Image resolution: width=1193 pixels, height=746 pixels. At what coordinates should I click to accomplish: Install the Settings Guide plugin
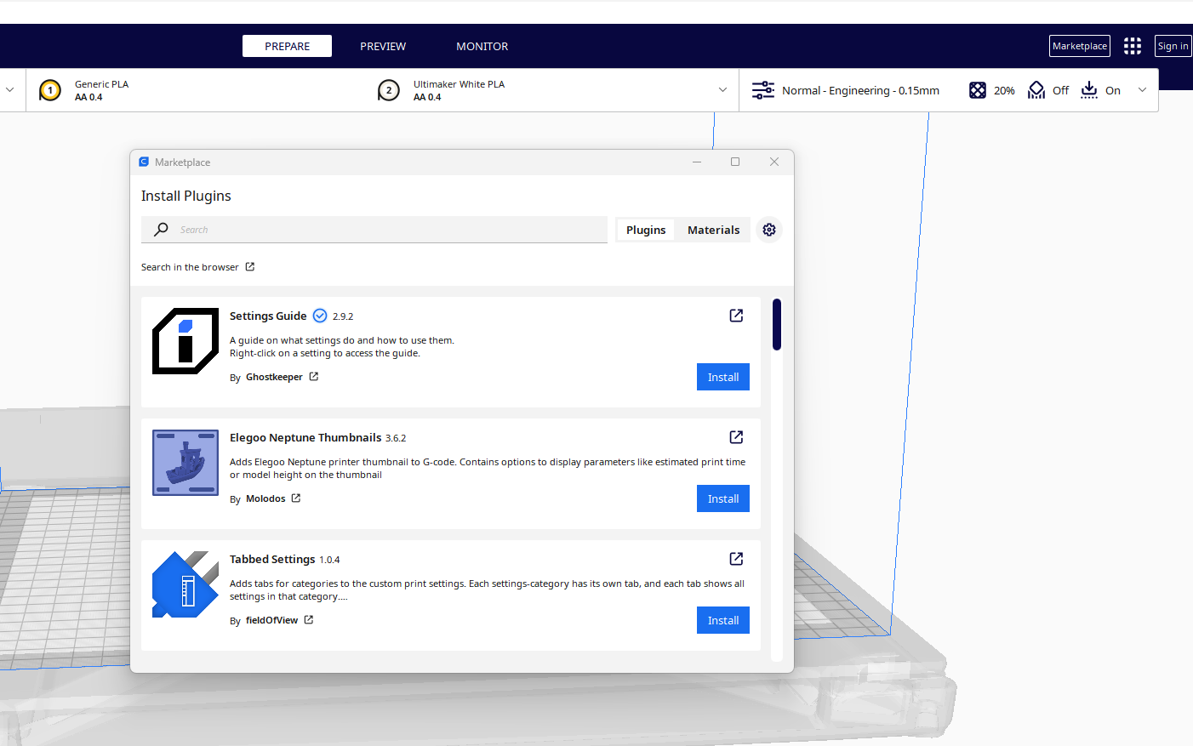722,377
